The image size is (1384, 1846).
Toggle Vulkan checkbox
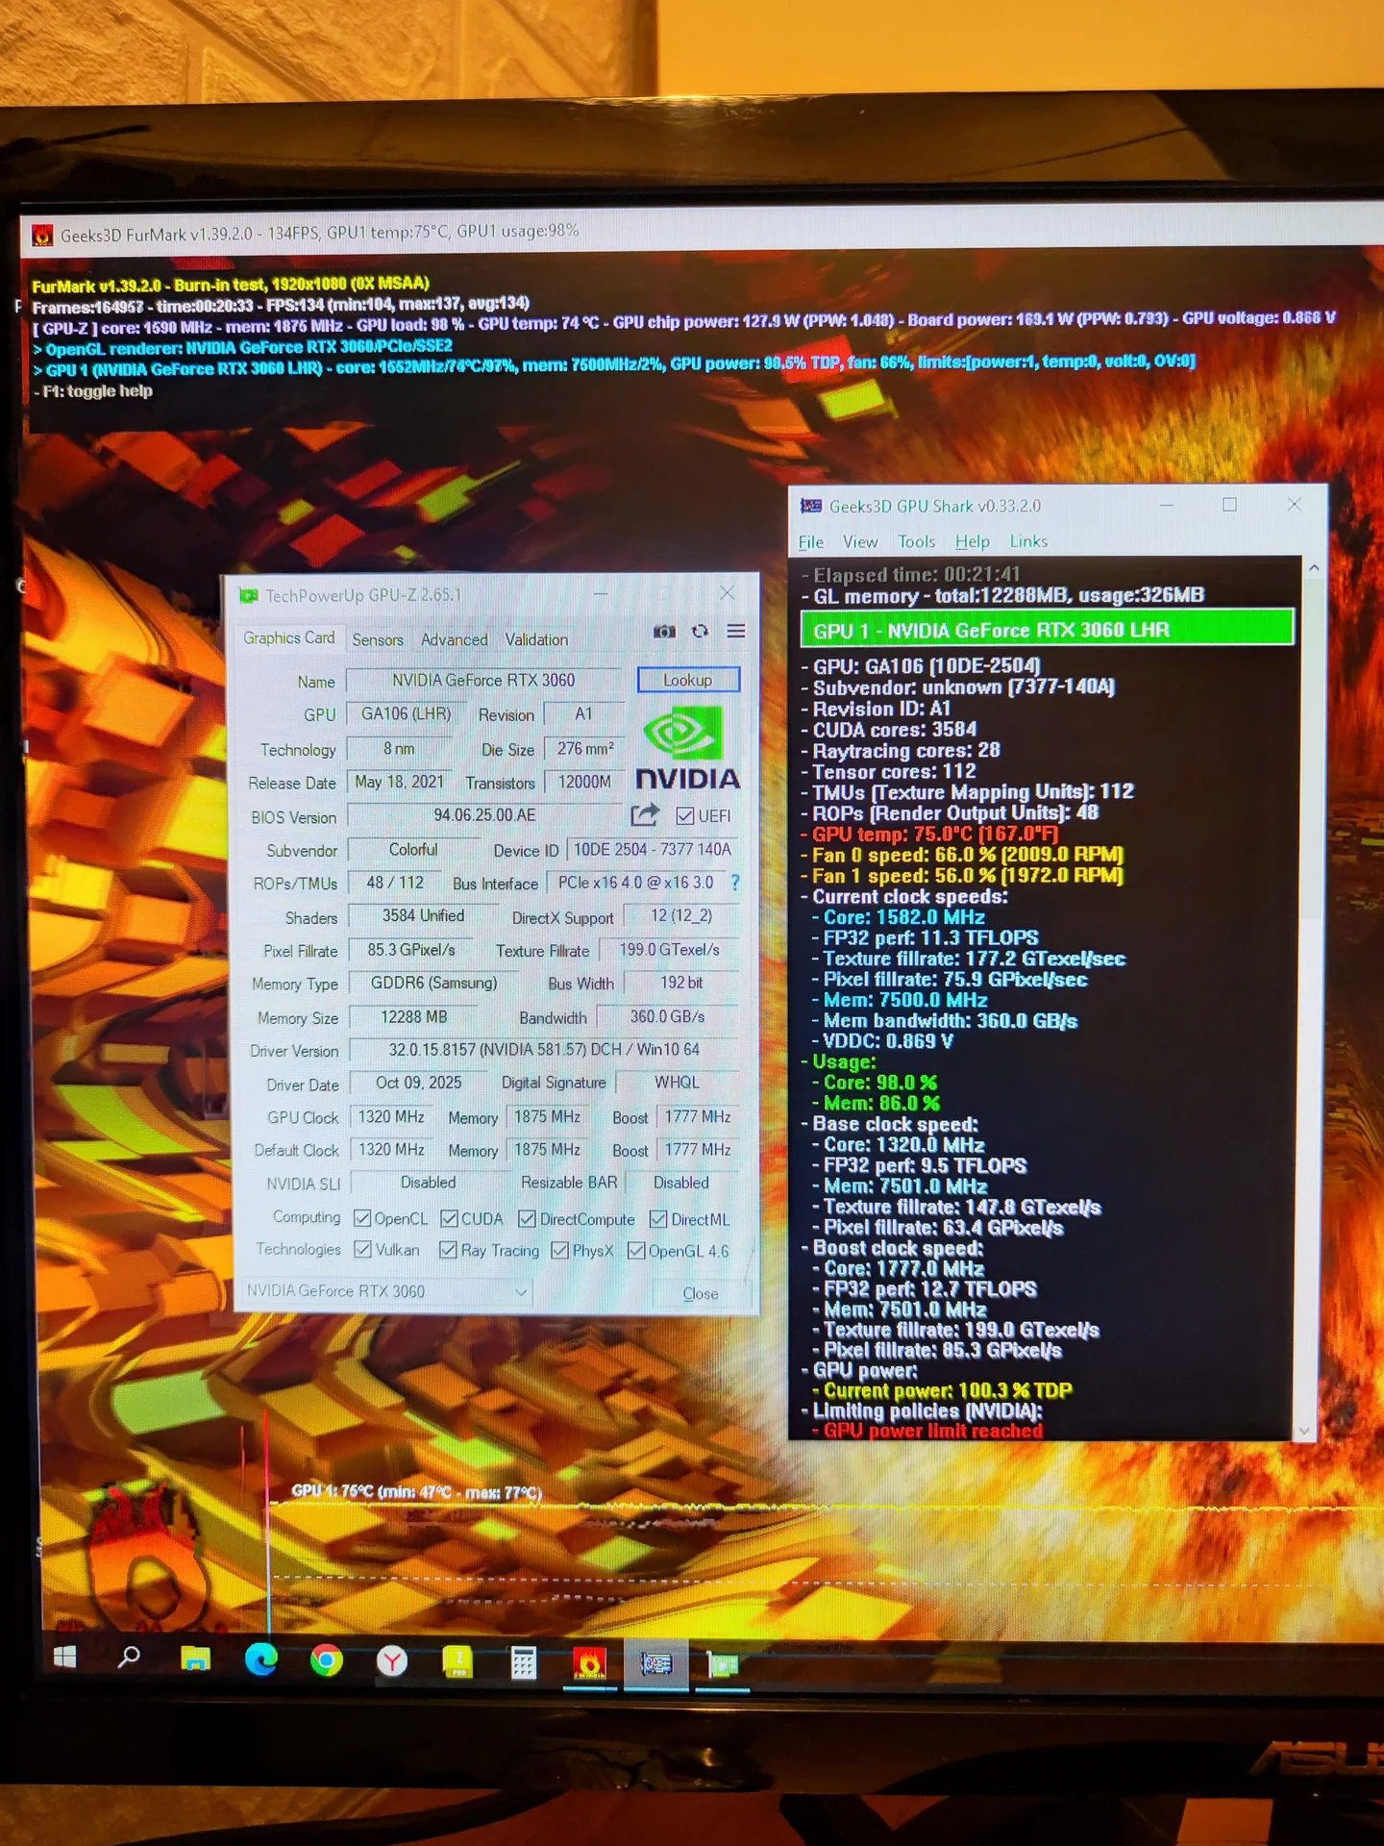[x=362, y=1249]
